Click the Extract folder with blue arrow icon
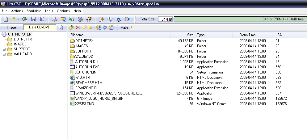This screenshot has width=307, height=139. [99, 27]
